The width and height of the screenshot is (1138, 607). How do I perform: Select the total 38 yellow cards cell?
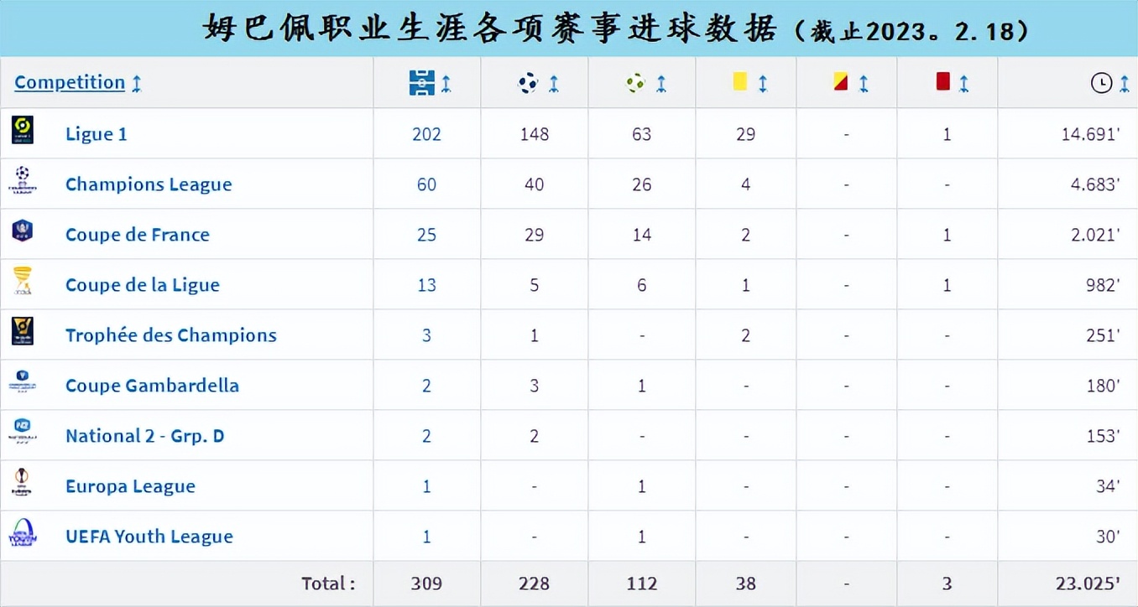pos(746,584)
